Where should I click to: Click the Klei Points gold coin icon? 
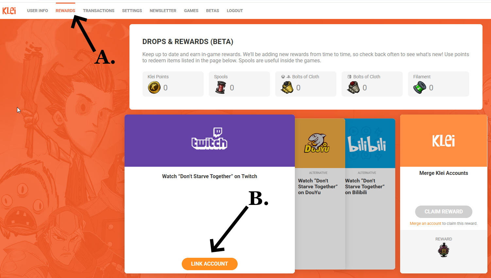[154, 87]
